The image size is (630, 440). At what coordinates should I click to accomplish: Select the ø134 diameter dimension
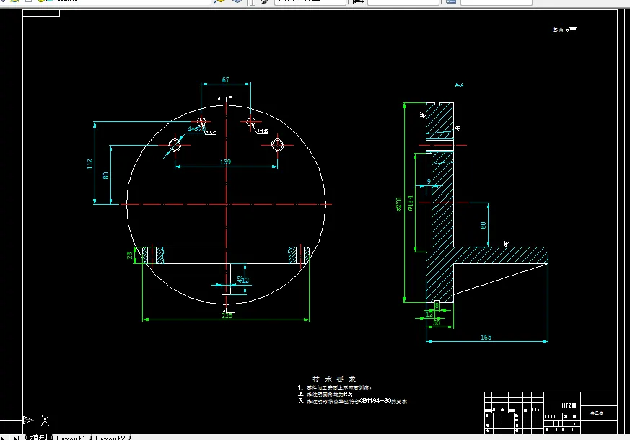(410, 203)
